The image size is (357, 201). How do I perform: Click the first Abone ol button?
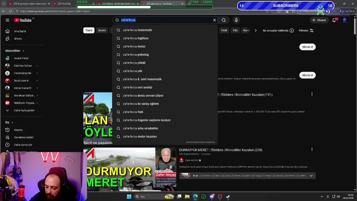click(x=307, y=47)
